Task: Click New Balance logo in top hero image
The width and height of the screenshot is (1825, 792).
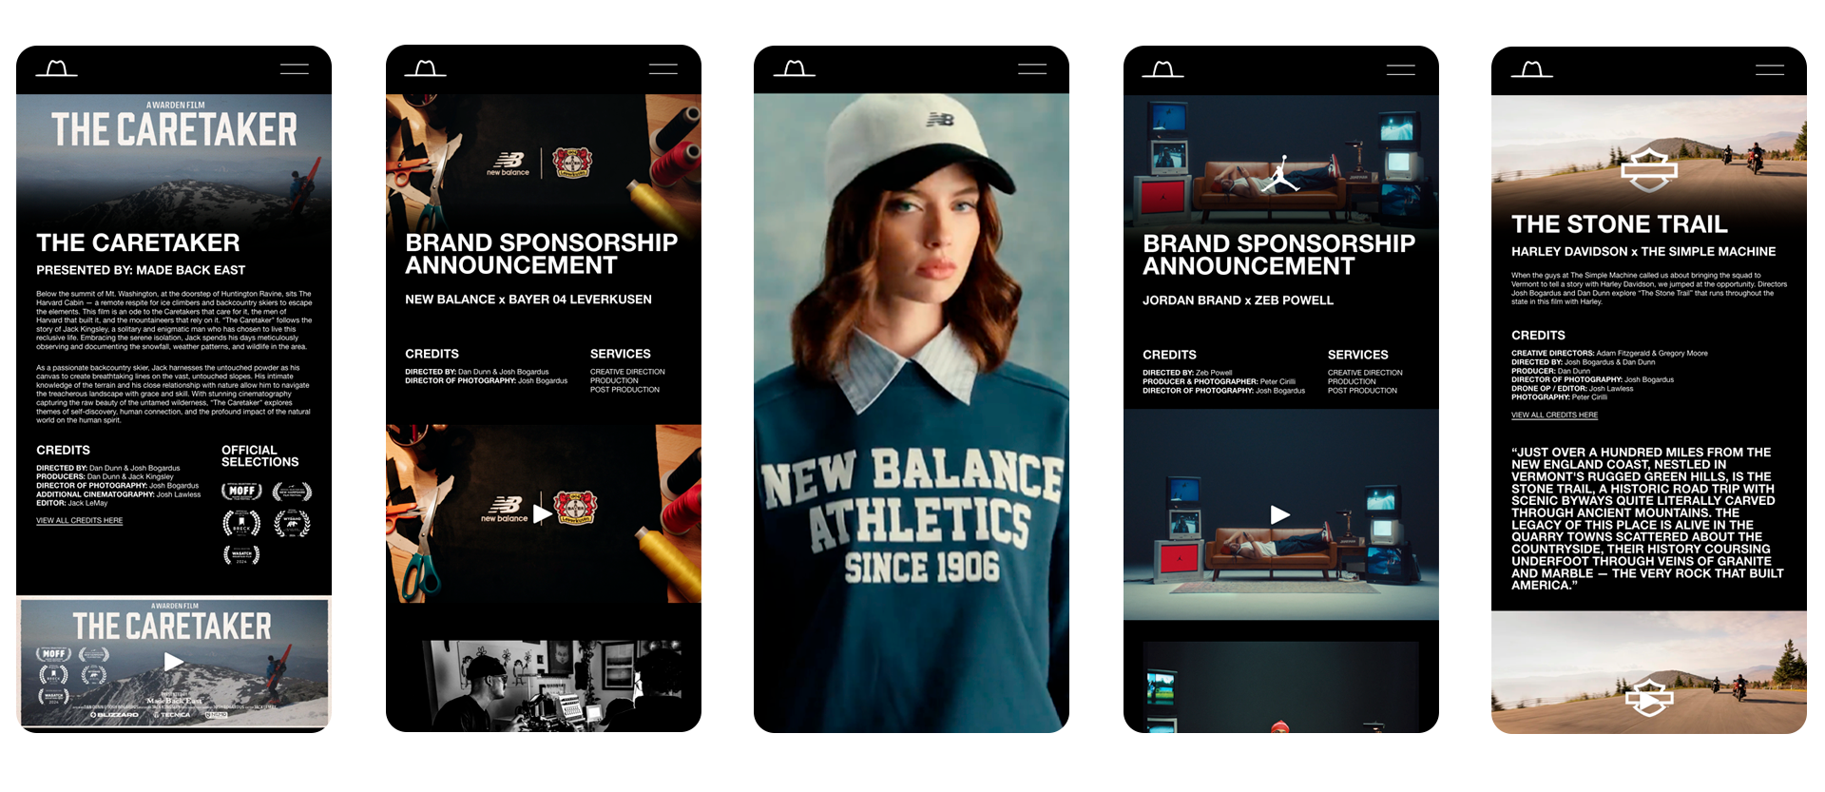Action: click(x=509, y=164)
